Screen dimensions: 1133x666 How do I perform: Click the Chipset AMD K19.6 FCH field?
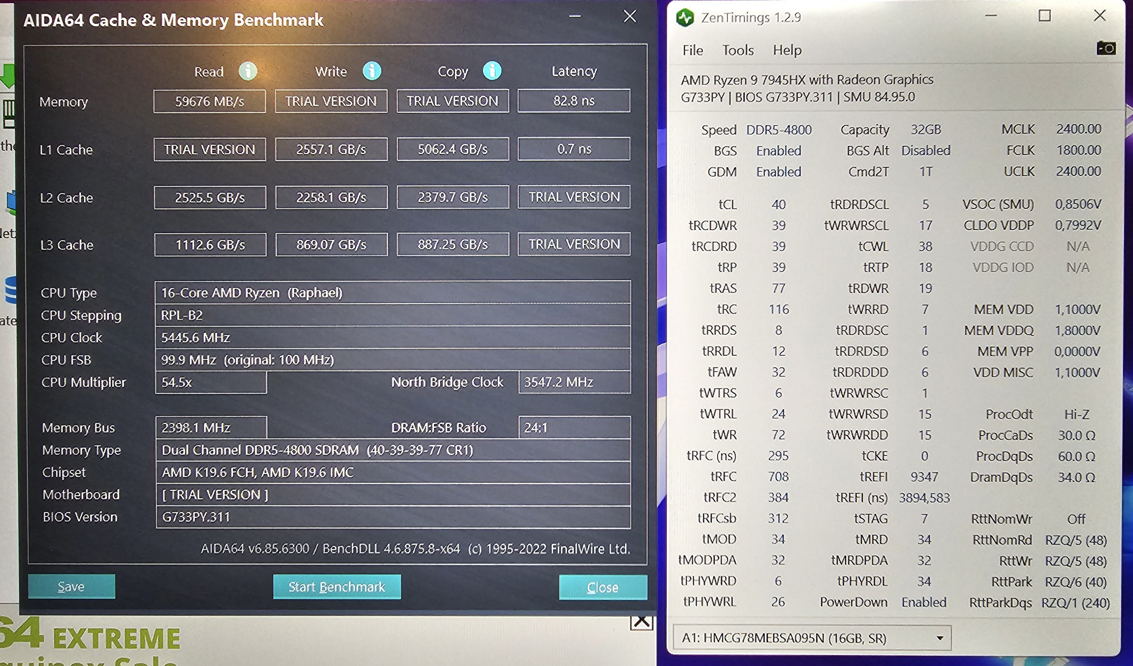click(393, 472)
